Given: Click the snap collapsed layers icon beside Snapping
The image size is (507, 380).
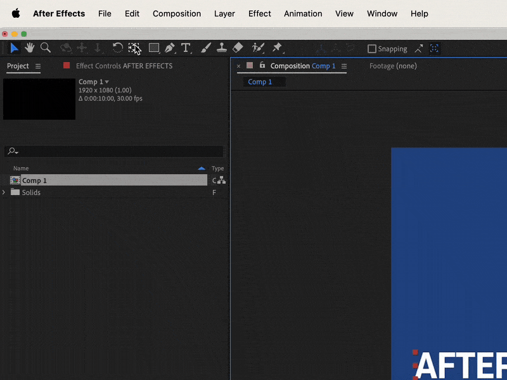Looking at the screenshot, I should click(x=419, y=49).
